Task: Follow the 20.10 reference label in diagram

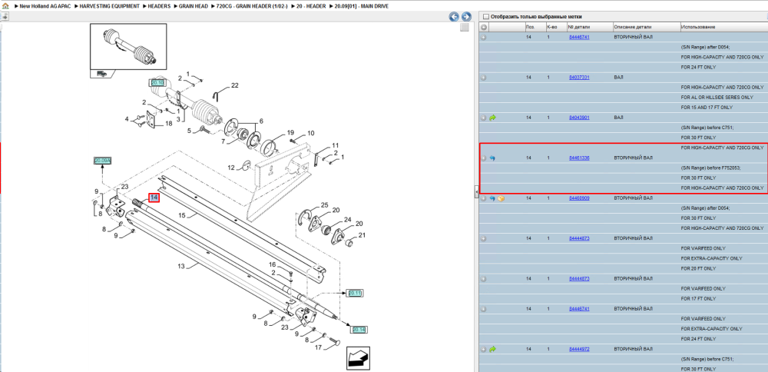Action: pyautogui.click(x=157, y=82)
